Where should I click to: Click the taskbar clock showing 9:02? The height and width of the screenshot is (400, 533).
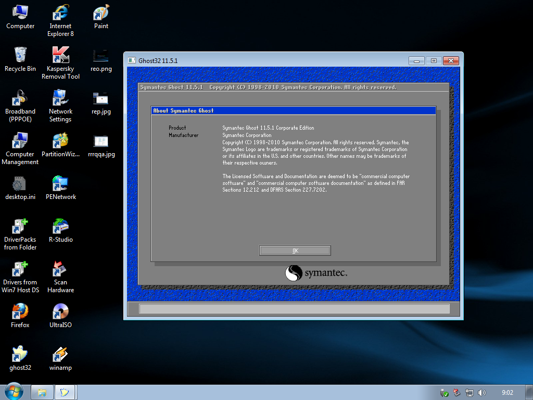pos(507,393)
